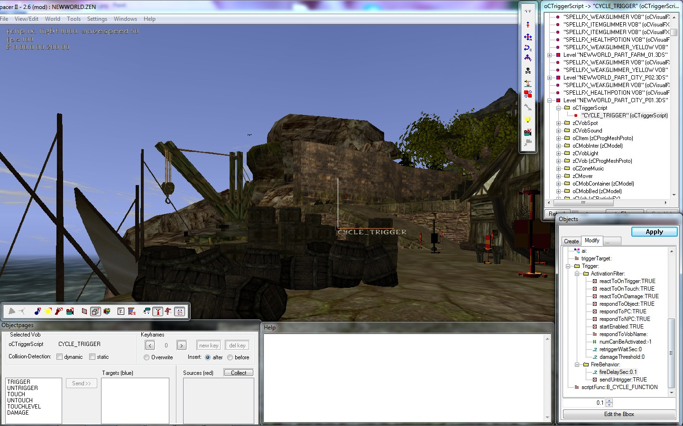
Task: Click the eyes view icon in vertical toolbar
Action: pyautogui.click(x=527, y=12)
